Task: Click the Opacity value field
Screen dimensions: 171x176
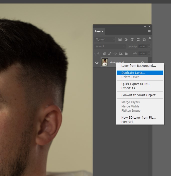Action: point(142,46)
